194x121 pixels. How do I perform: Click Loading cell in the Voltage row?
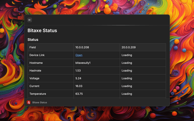click(x=127, y=78)
